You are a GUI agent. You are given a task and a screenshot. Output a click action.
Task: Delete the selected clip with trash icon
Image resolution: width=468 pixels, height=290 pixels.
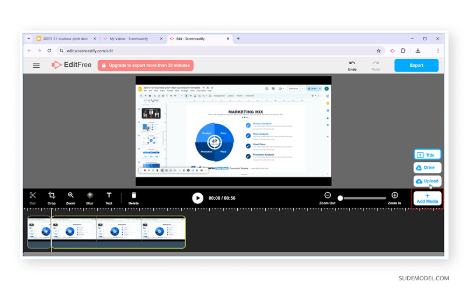coord(133,198)
